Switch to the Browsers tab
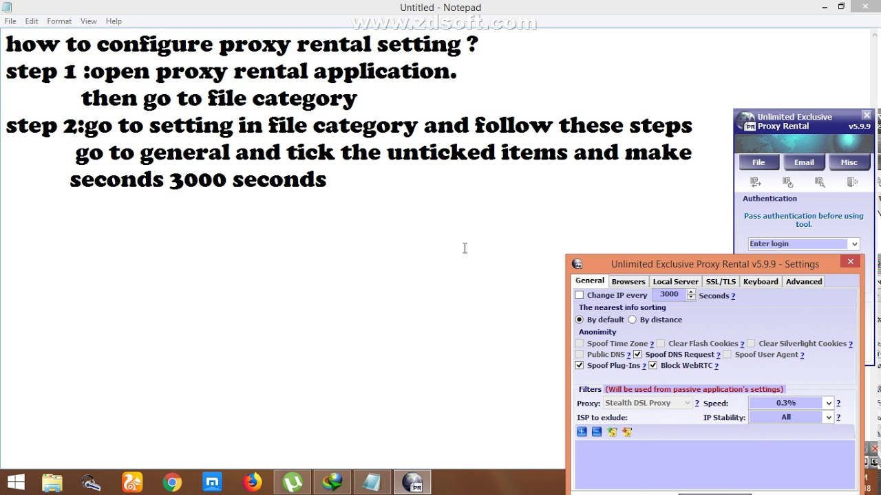Image resolution: width=881 pixels, height=495 pixels. pyautogui.click(x=628, y=281)
